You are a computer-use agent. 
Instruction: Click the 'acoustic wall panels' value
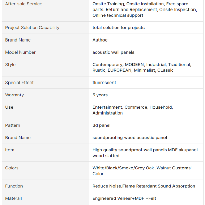click(113, 52)
